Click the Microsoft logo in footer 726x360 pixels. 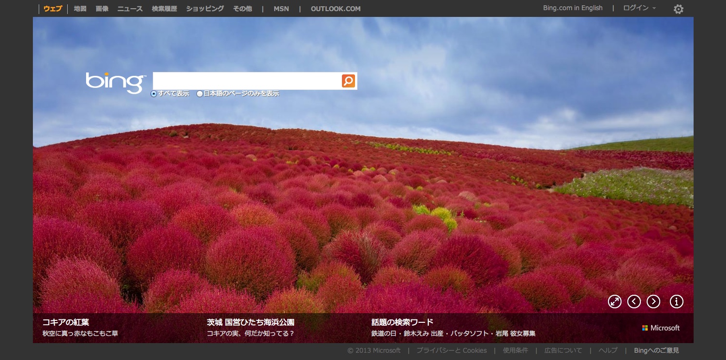(x=661, y=328)
